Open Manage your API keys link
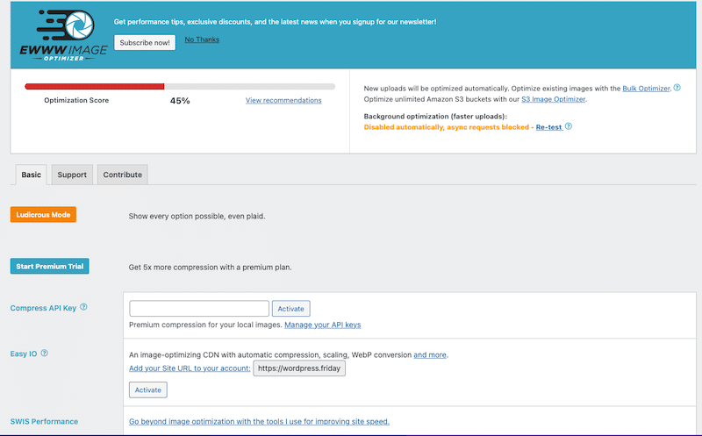The height and width of the screenshot is (436, 702). click(322, 325)
